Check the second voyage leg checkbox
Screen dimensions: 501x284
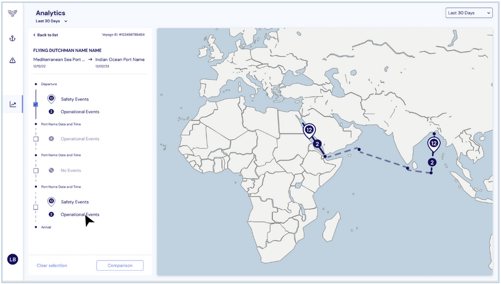pyautogui.click(x=36, y=139)
